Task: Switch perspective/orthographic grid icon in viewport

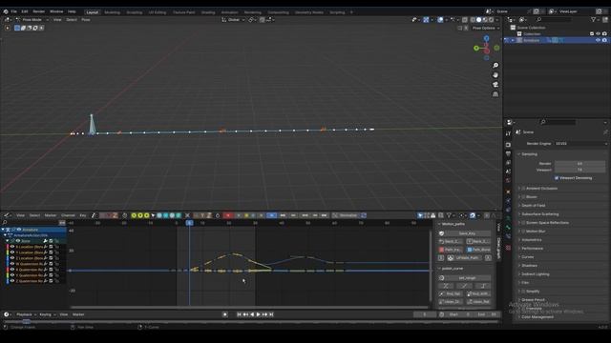Action: click(495, 94)
